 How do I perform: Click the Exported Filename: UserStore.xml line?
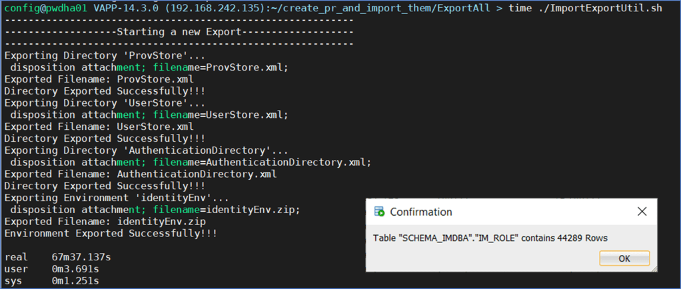pyautogui.click(x=99, y=127)
